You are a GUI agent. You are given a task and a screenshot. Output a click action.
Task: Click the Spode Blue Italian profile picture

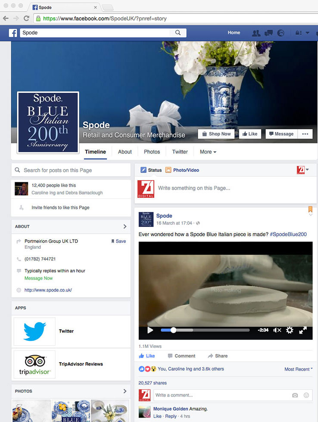tap(48, 122)
